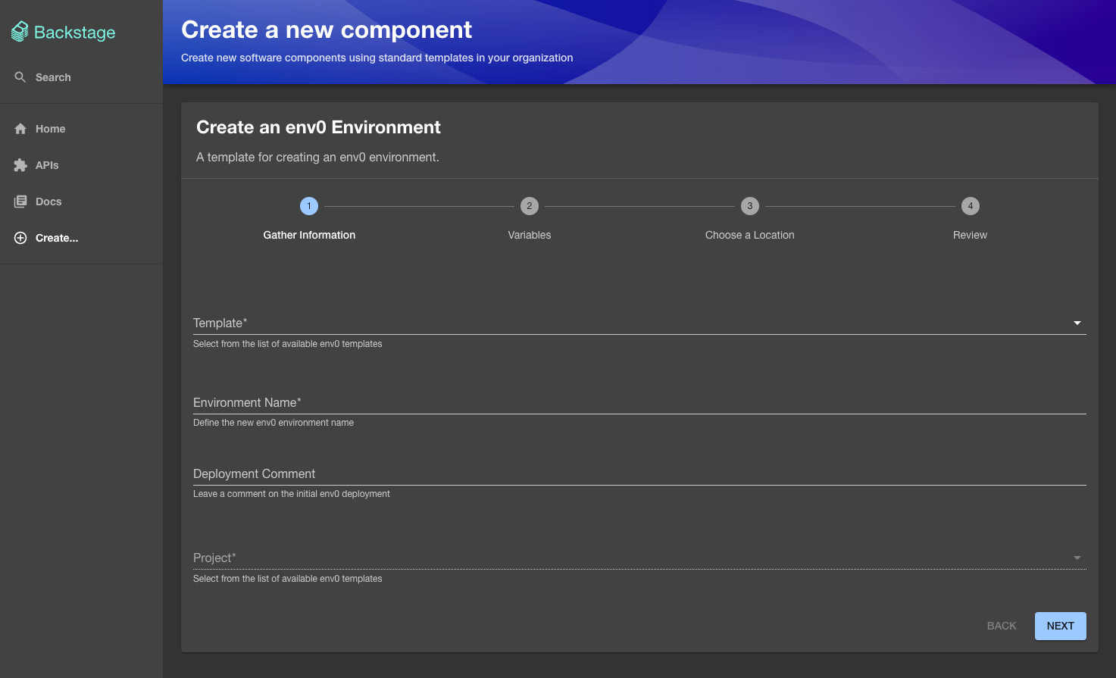Click the Choose a Location step label
The width and height of the screenshot is (1116, 678).
(x=750, y=235)
